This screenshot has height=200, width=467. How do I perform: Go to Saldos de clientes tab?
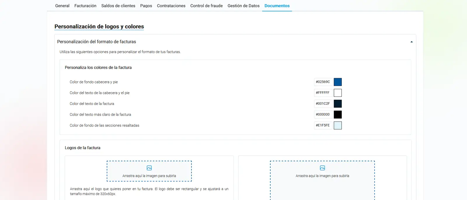[118, 6]
